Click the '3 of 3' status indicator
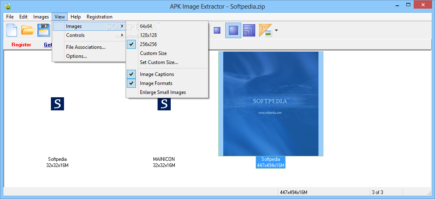The image size is (435, 199). 378,192
